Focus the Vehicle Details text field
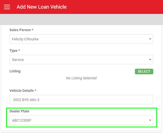 [x=81, y=100]
